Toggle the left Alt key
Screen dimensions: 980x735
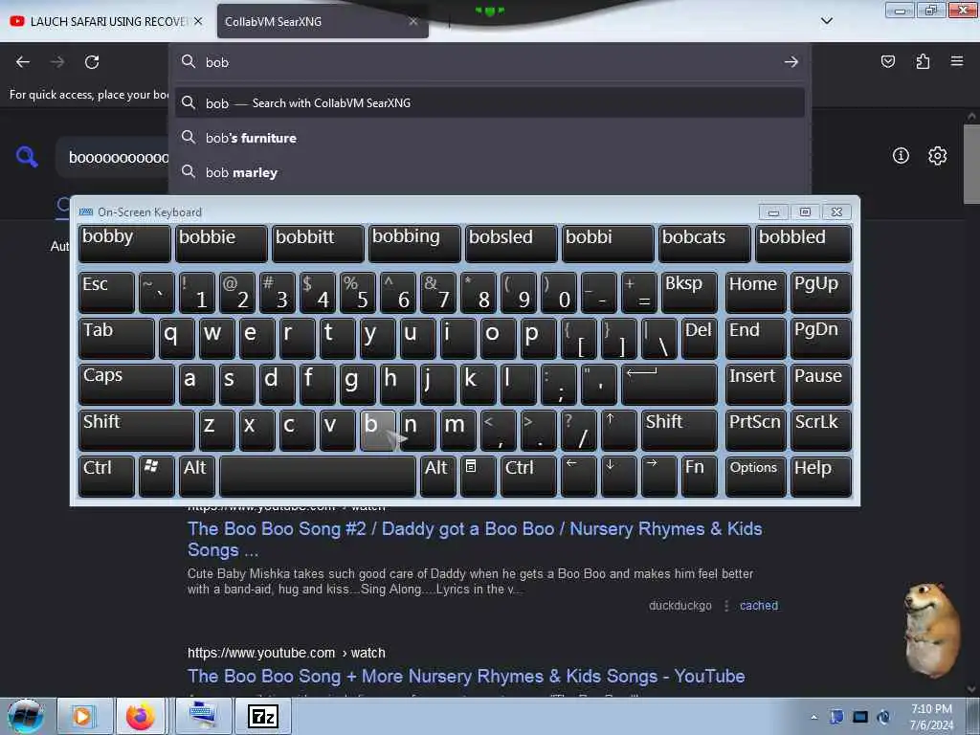(x=197, y=477)
